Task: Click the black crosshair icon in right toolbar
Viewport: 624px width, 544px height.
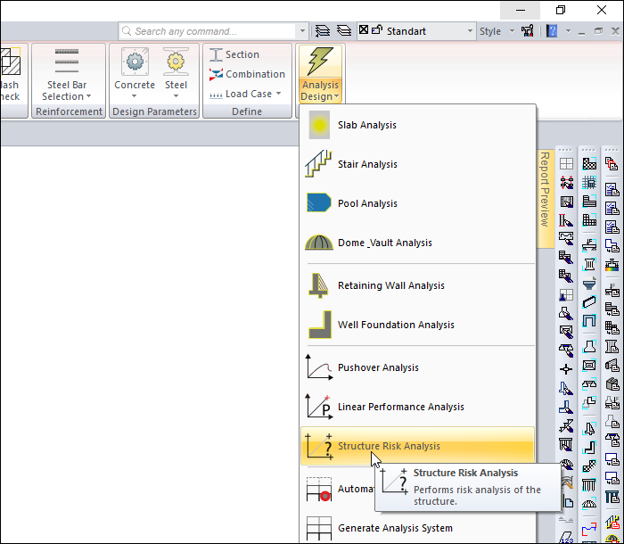Action: [566, 369]
